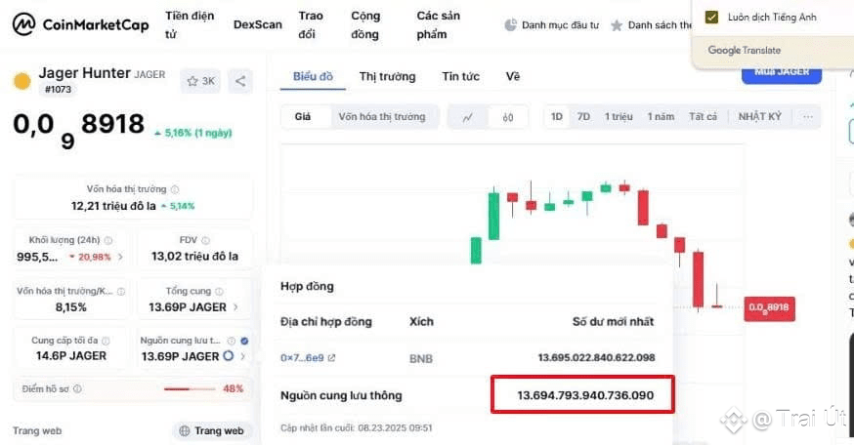Open info icon next to Điểm hồ sơ
The image size is (854, 445).
click(x=77, y=389)
